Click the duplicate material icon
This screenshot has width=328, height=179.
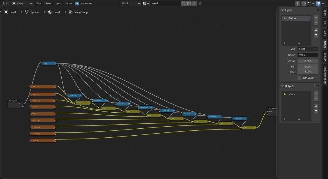tap(189, 3)
